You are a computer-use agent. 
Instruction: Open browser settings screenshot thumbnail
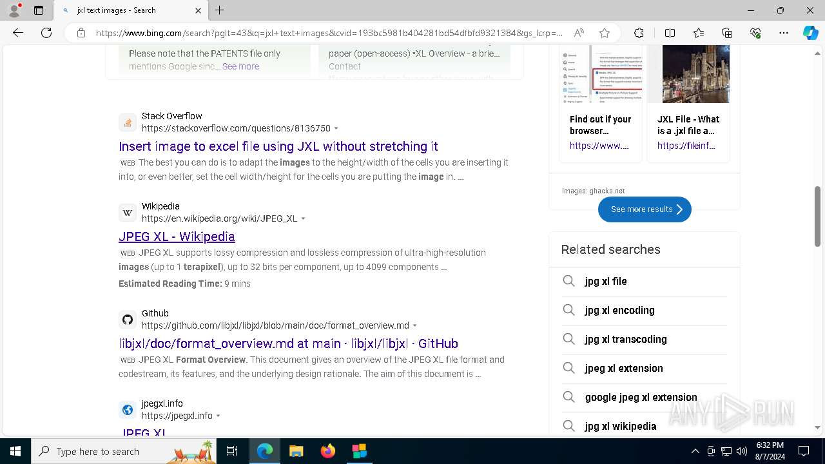601,74
